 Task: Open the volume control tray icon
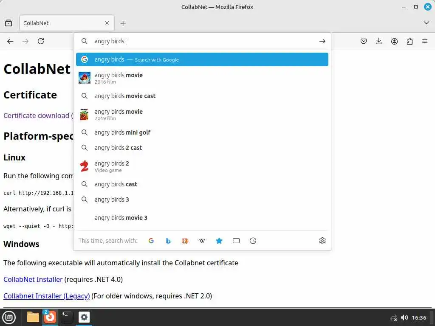pyautogui.click(x=404, y=318)
